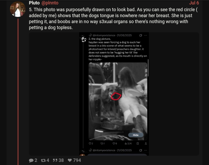Image resolution: width=209 pixels, height=165 pixels.
Task: Open the three-dot menu on the lower embedded post
Action: point(146,150)
